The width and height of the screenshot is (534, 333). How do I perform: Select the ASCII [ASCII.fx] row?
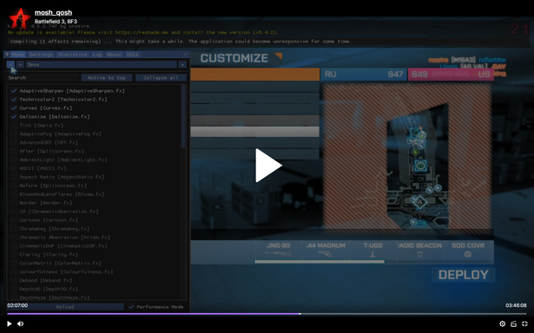pyautogui.click(x=43, y=168)
